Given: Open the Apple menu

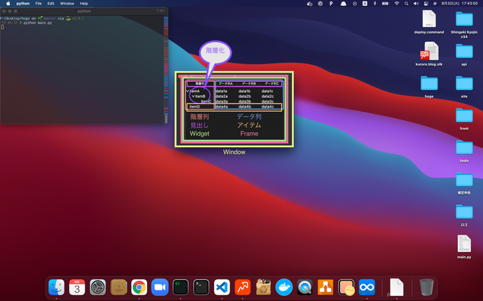Looking at the screenshot, I should coord(8,3).
